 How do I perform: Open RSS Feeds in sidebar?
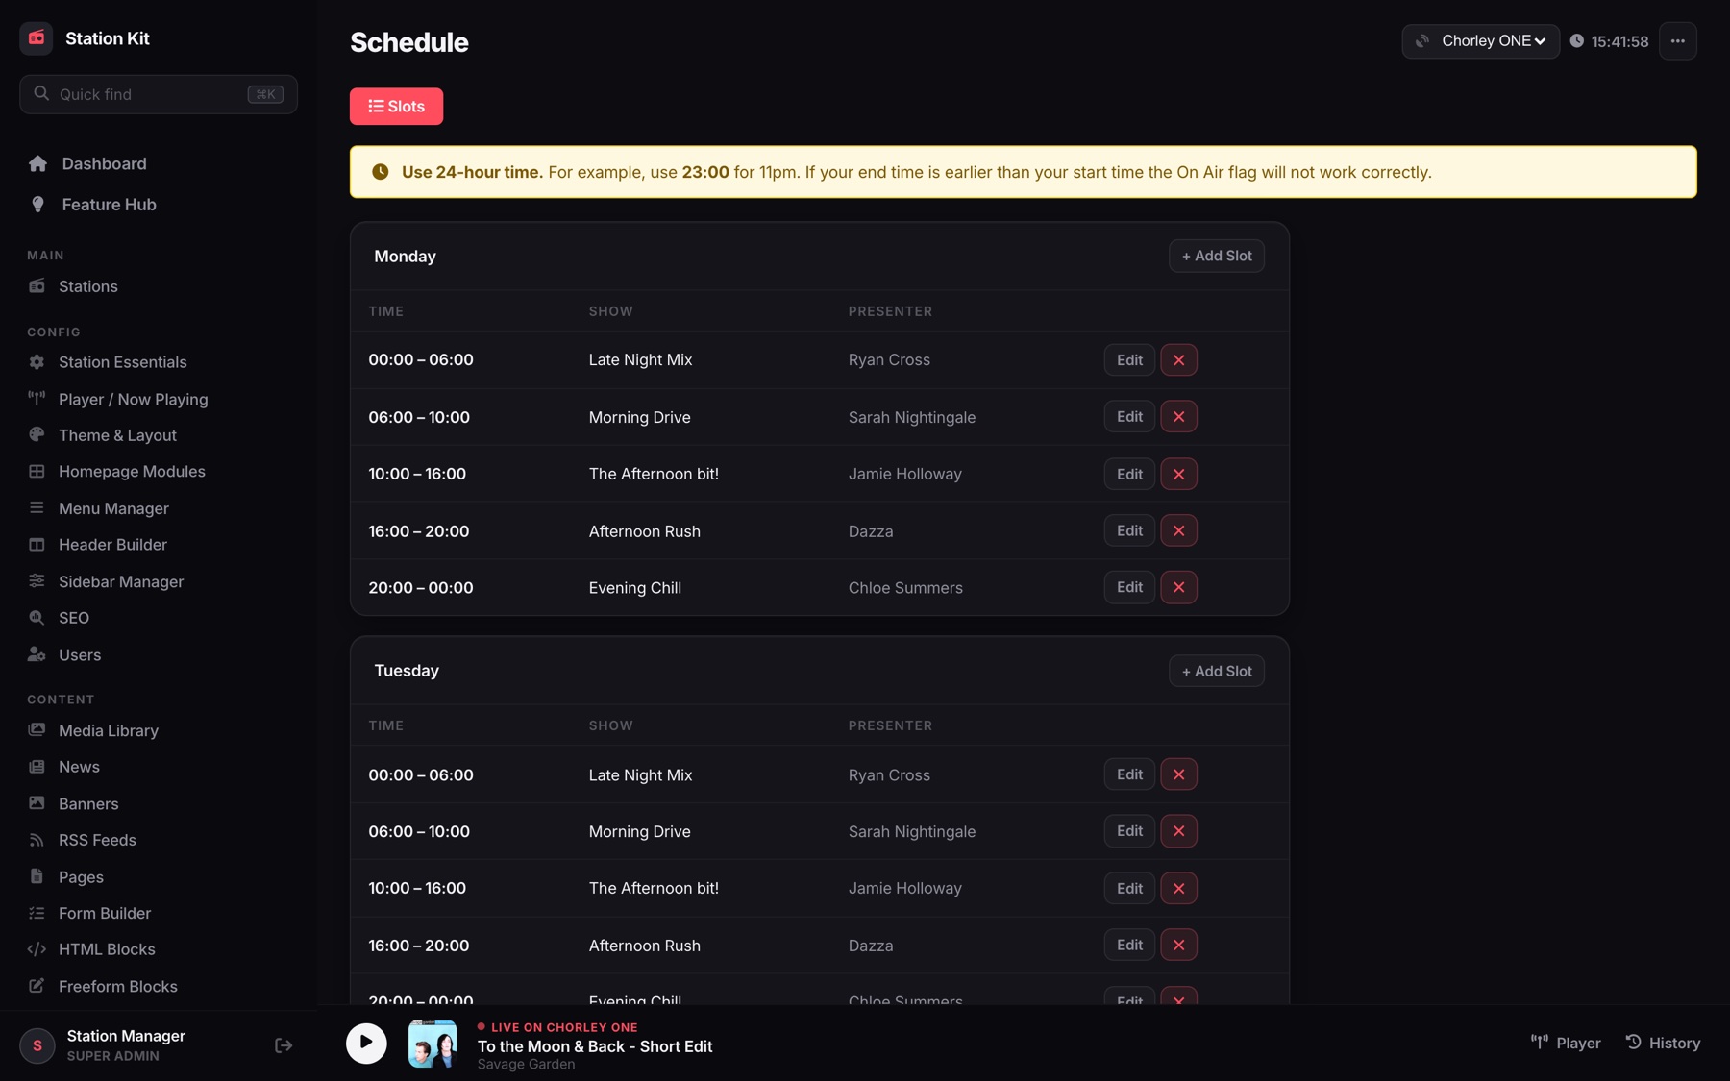click(97, 840)
